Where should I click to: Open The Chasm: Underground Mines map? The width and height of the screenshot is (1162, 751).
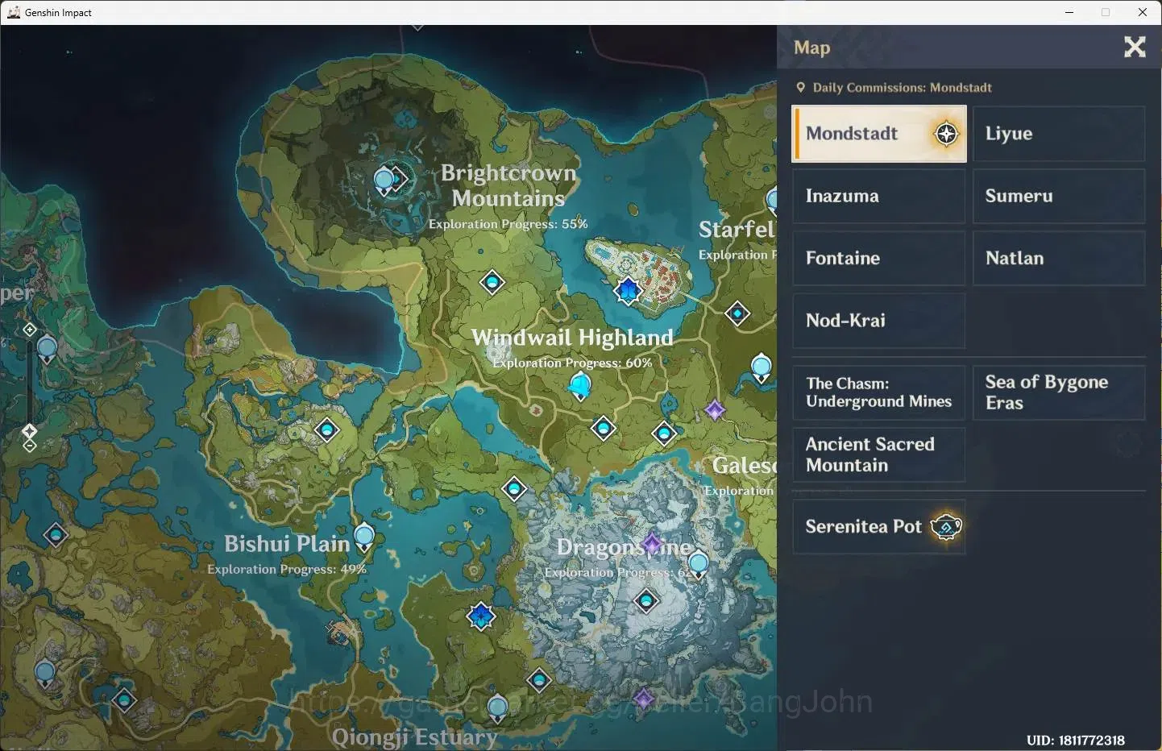pos(879,392)
